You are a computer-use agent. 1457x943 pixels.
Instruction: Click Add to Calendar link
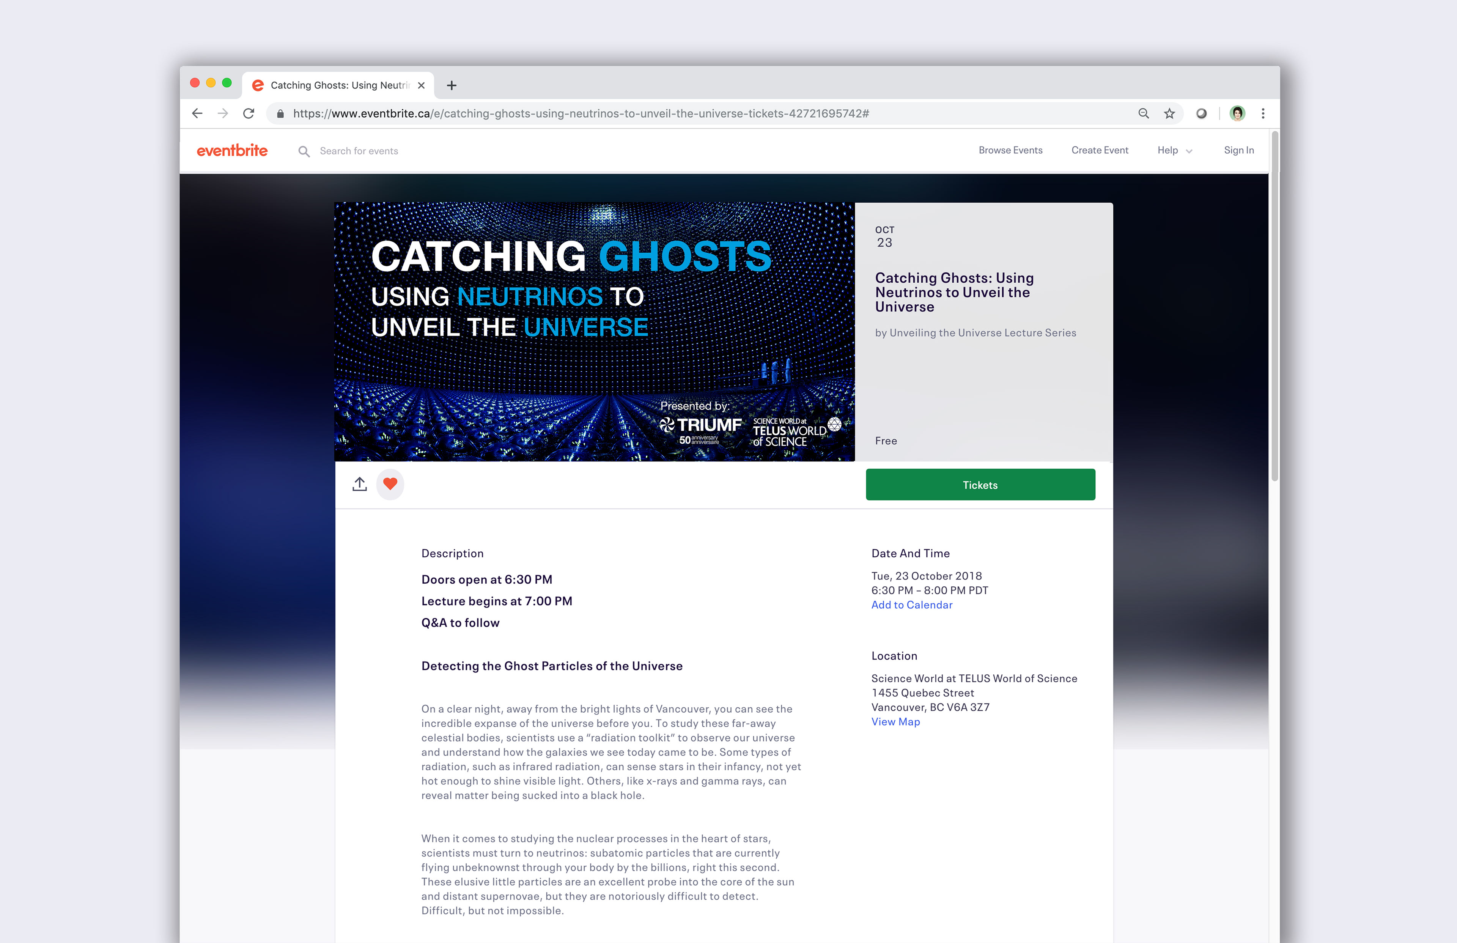point(911,605)
